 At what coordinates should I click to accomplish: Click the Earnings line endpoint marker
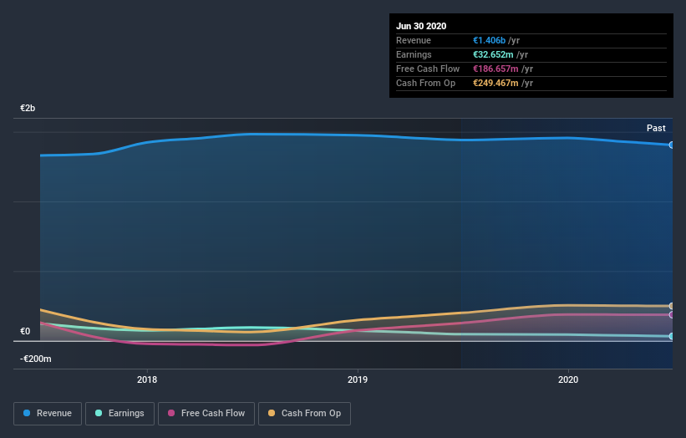point(671,336)
